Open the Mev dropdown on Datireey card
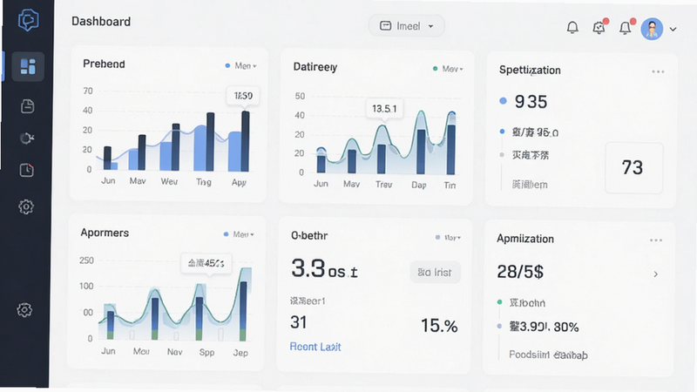Viewport: 697px width, 392px height. point(448,69)
